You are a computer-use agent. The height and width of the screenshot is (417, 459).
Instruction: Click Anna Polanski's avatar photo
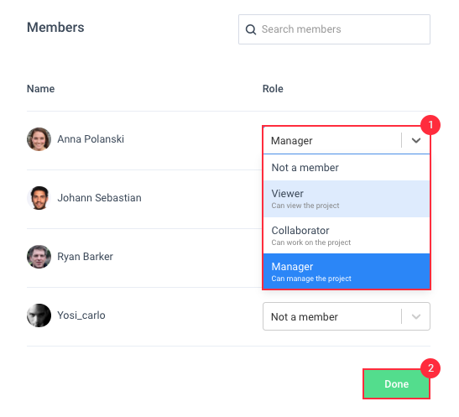pyautogui.click(x=39, y=139)
